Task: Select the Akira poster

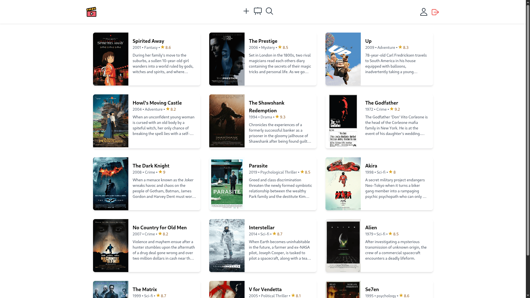Action: (x=343, y=184)
